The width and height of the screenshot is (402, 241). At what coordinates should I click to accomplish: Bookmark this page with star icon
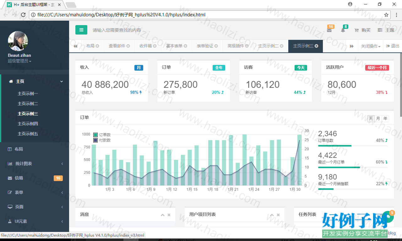click(386, 15)
